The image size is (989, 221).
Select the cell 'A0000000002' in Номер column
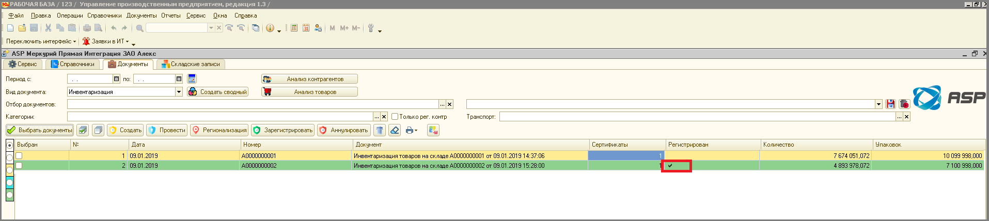coord(296,166)
